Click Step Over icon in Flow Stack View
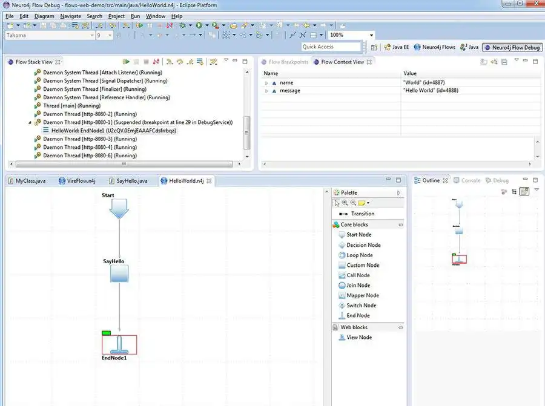The image size is (545, 406). pyautogui.click(x=180, y=62)
